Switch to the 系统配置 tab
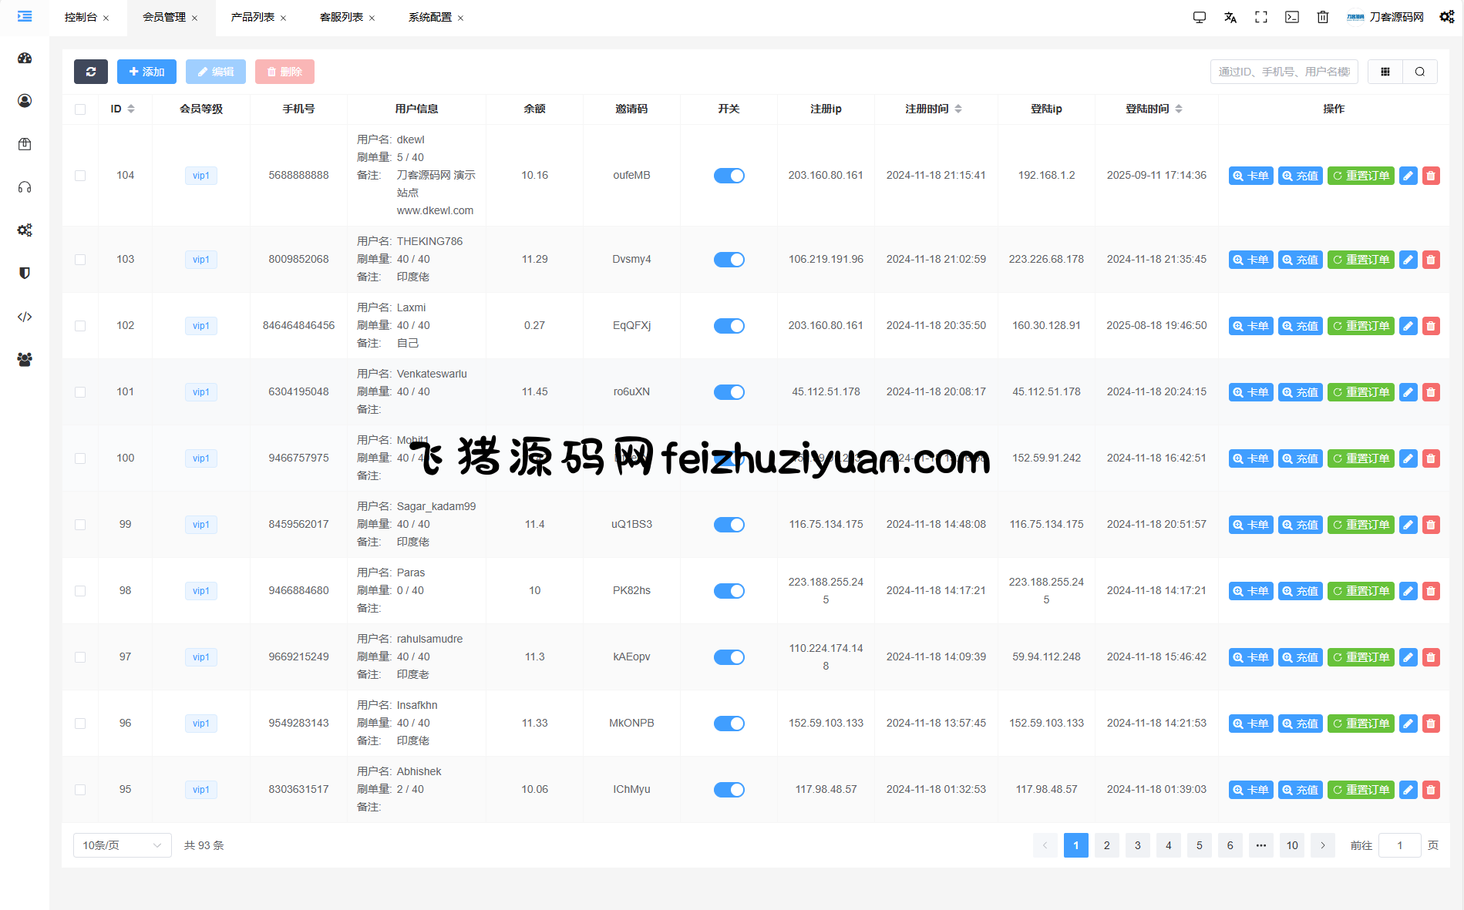Image resolution: width=1464 pixels, height=910 pixels. [x=430, y=17]
